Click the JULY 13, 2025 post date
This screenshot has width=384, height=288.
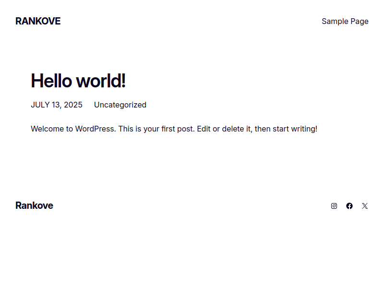(57, 105)
